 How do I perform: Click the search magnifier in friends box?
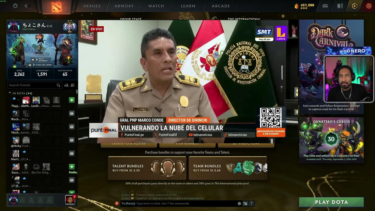tap(59, 85)
